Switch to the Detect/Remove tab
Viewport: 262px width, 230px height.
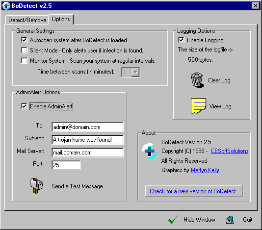[27, 20]
